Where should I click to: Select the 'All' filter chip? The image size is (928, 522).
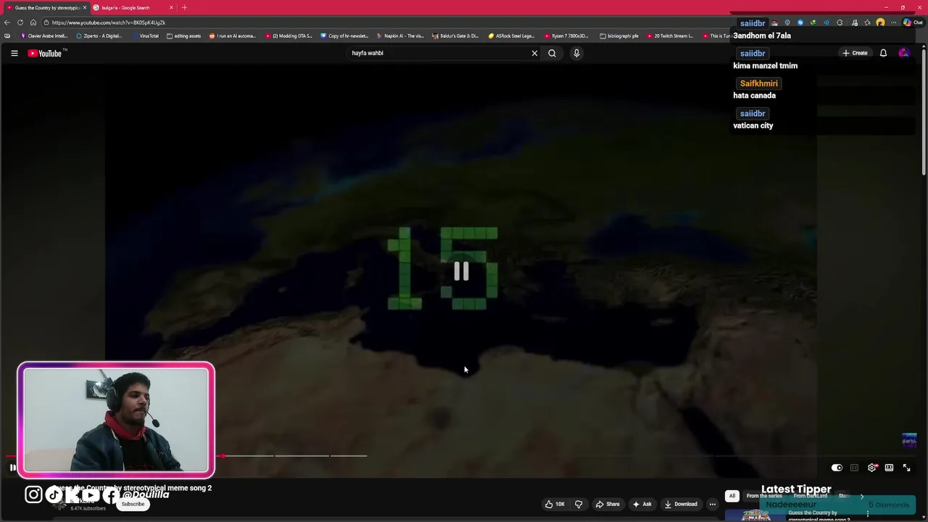(x=732, y=496)
